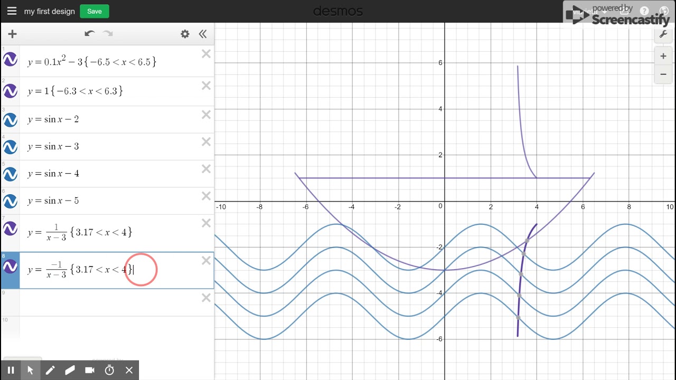Undo the last edit
This screenshot has height=380, width=676.
coord(89,34)
